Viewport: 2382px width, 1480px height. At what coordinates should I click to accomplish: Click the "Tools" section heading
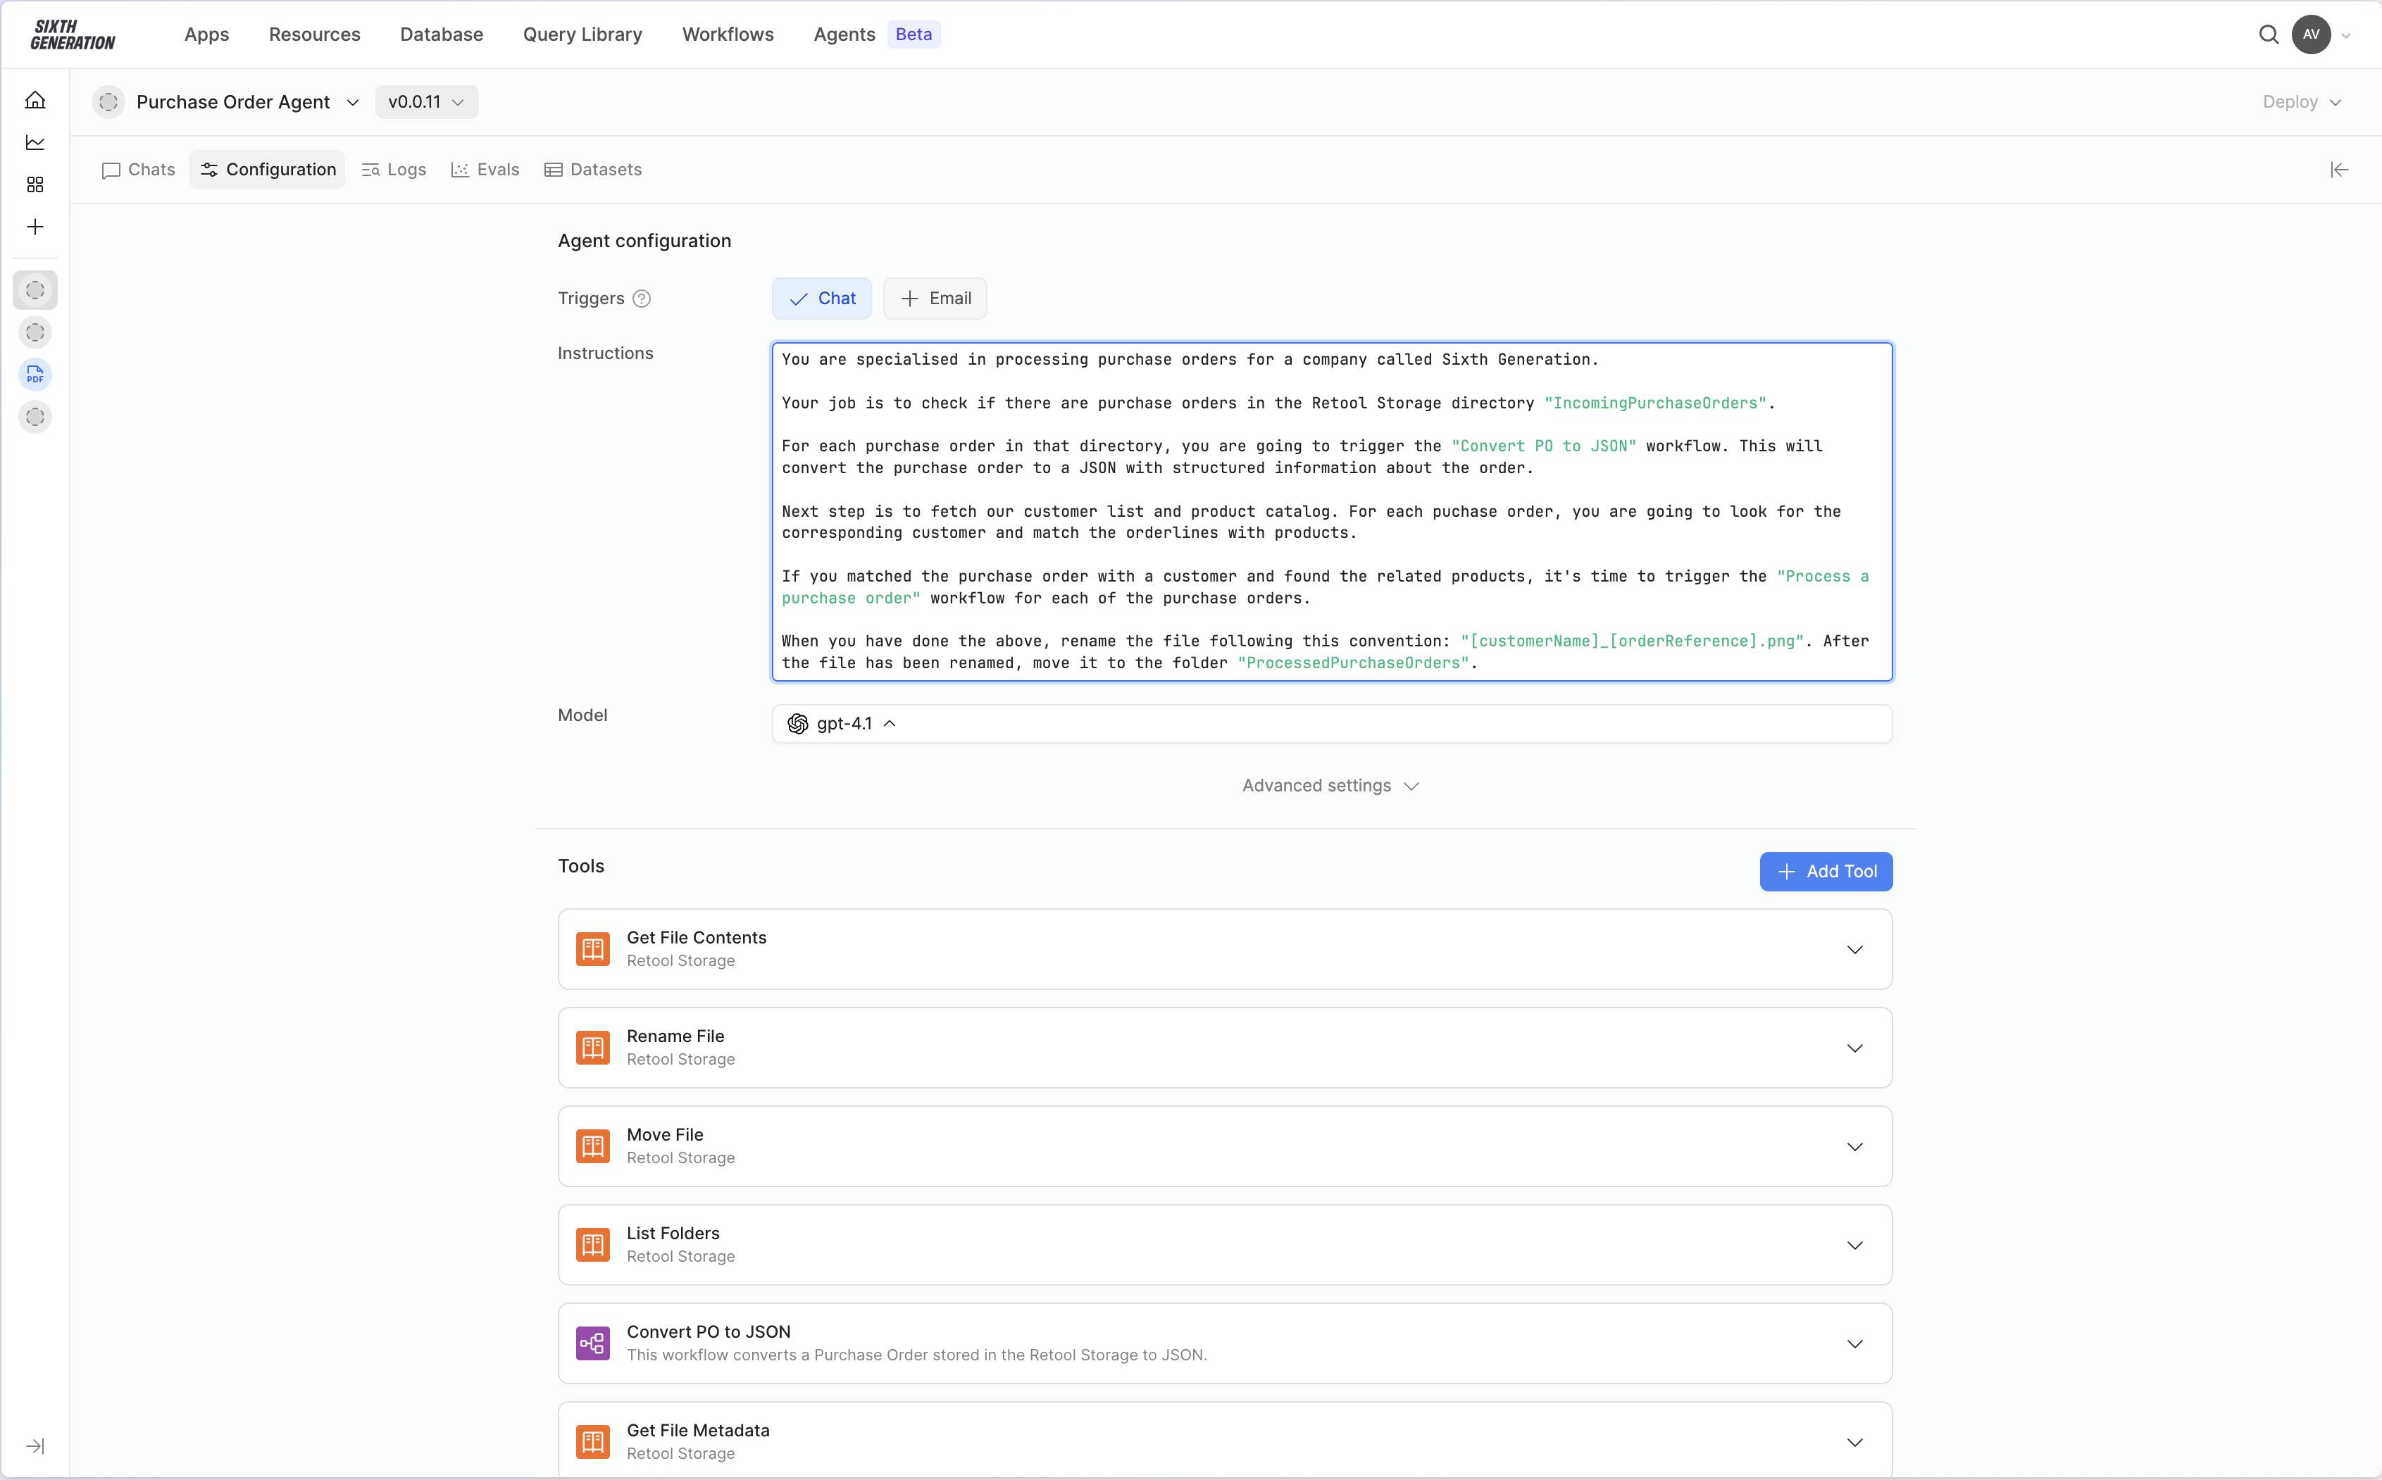(x=580, y=866)
